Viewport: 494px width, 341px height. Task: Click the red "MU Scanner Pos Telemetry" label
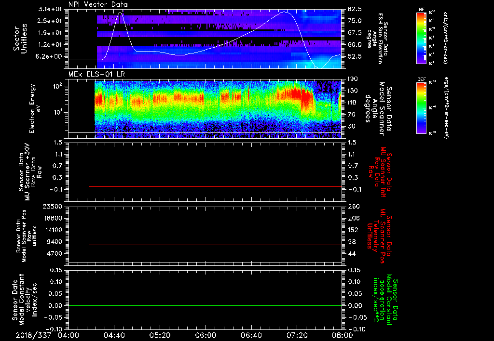pos(379,236)
